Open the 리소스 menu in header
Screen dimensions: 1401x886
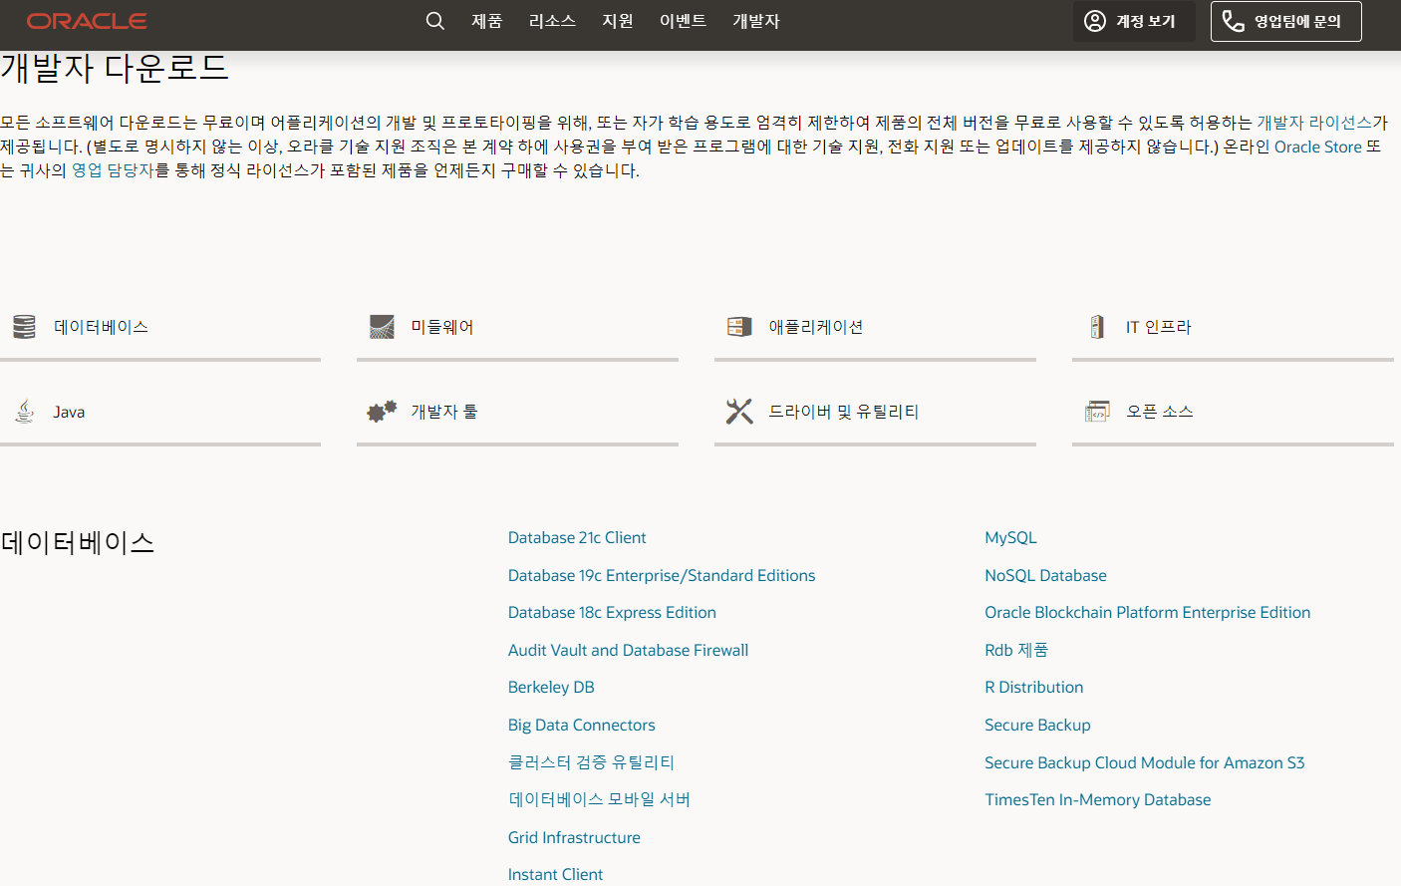552,21
